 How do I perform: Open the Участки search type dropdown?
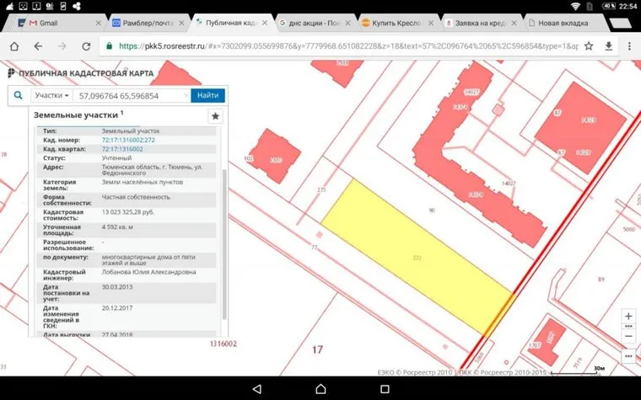51,95
